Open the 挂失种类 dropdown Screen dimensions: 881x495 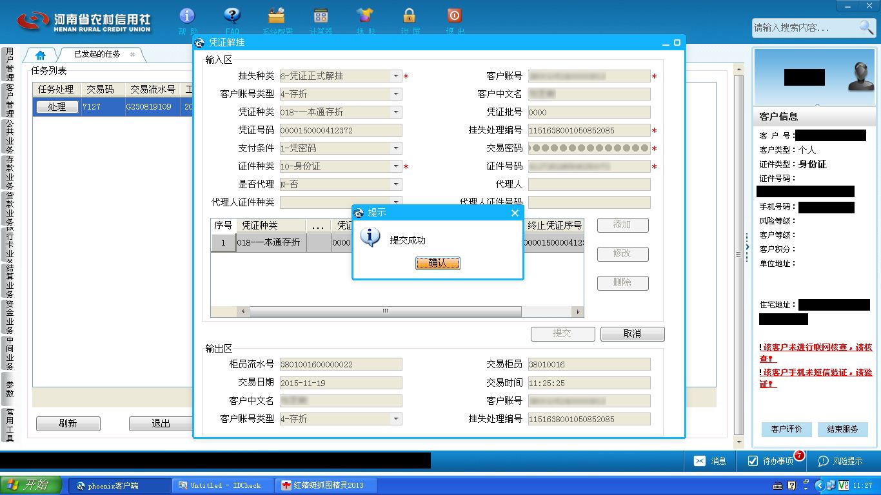pos(396,76)
